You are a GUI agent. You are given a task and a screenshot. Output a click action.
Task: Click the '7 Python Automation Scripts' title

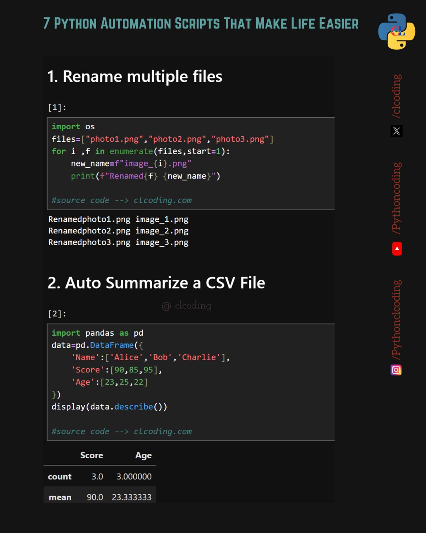point(201,23)
